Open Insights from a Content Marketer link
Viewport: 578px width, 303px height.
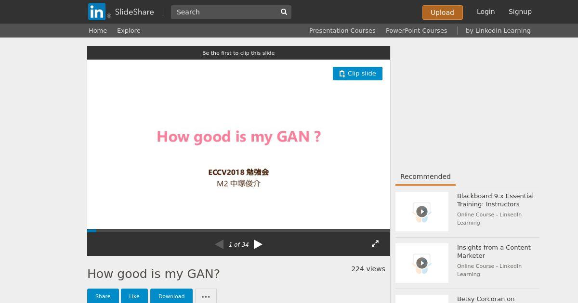tap(494, 252)
